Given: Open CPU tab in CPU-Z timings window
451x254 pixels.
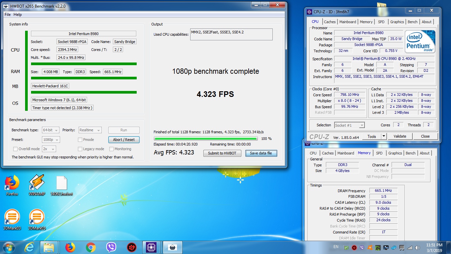Looking at the screenshot, I should [313, 153].
